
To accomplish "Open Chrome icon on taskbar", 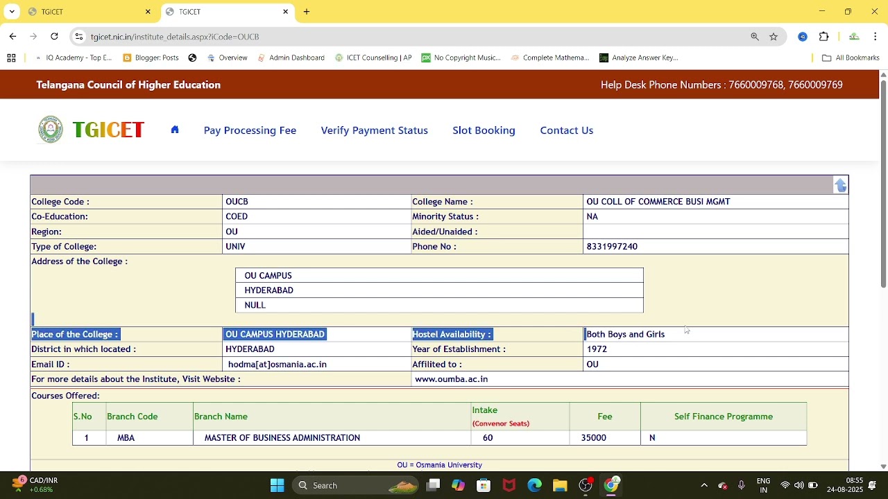I will coord(611,485).
